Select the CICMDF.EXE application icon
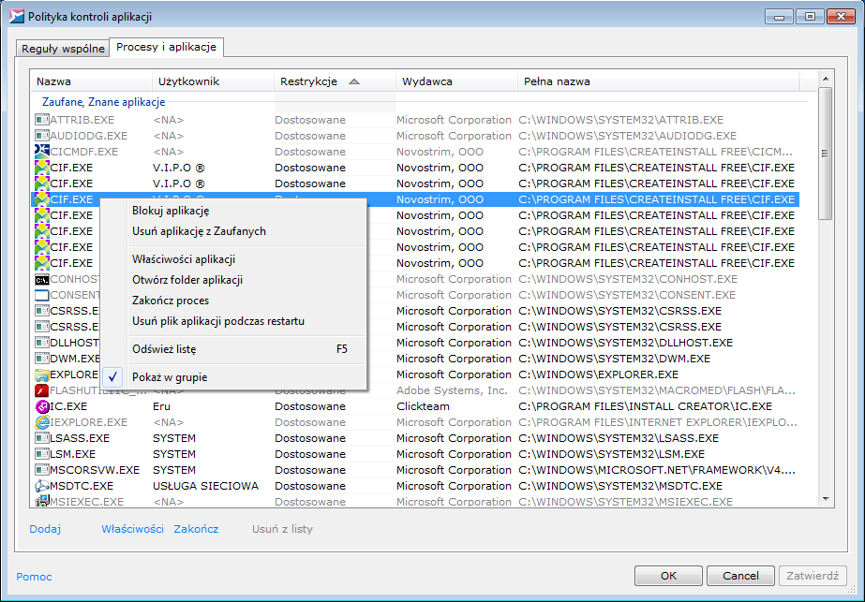 click(42, 152)
